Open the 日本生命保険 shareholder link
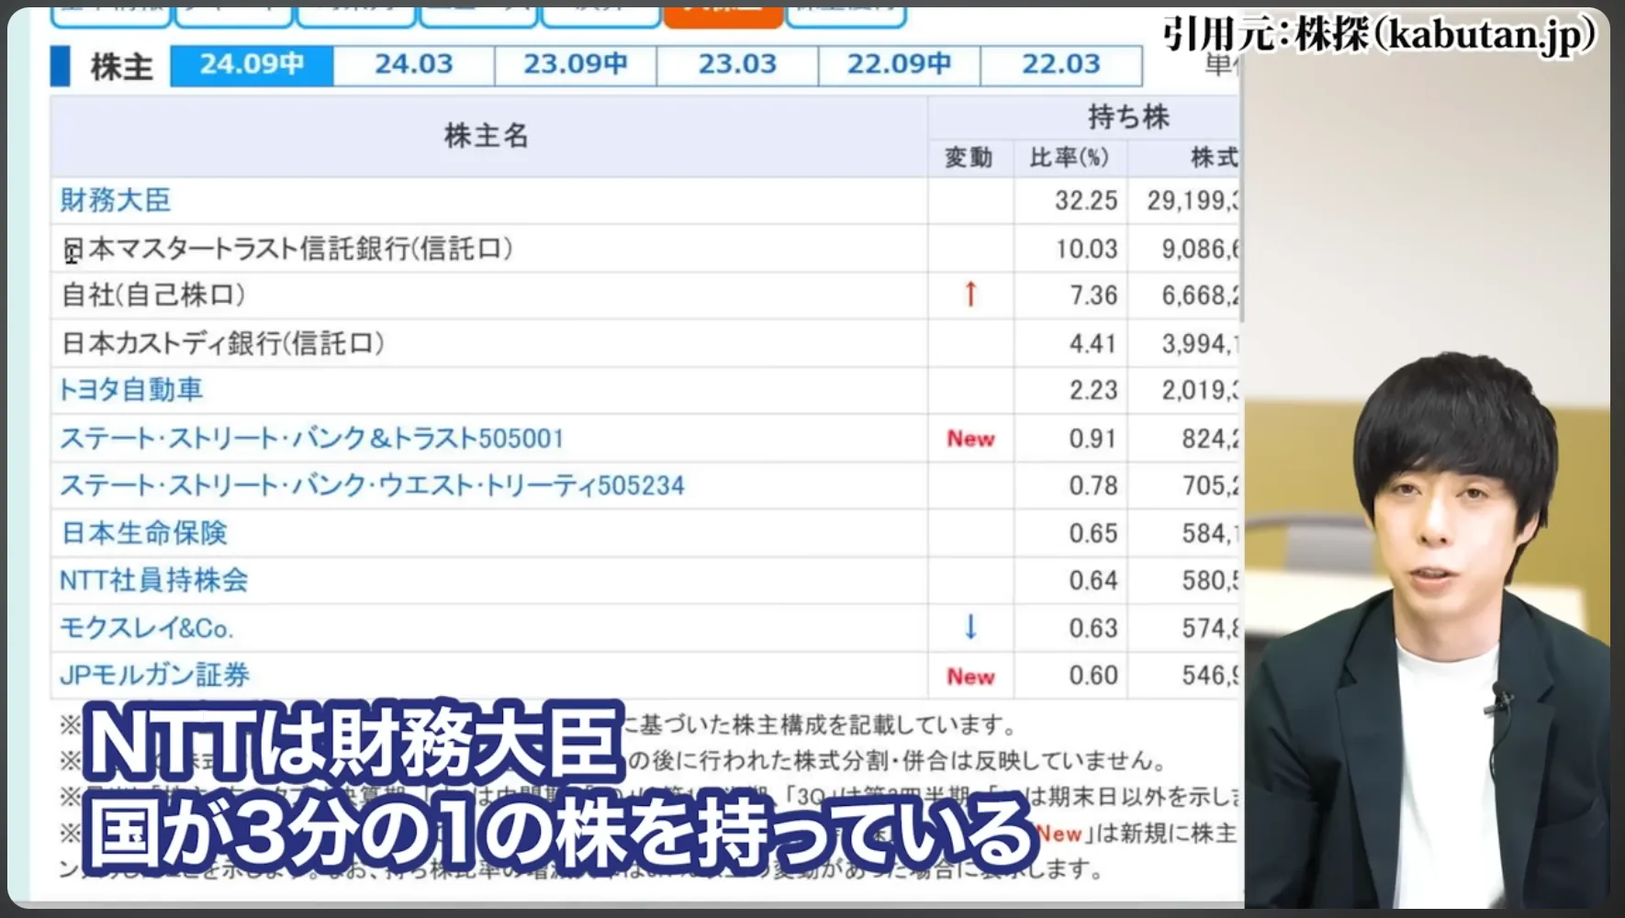Viewport: 1625px width, 918px height. [144, 533]
